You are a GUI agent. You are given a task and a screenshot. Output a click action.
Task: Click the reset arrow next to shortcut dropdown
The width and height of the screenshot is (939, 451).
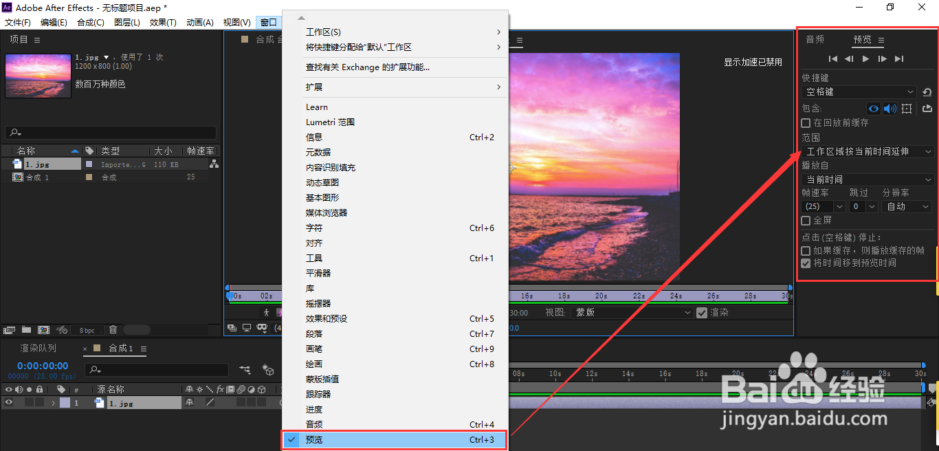927,92
